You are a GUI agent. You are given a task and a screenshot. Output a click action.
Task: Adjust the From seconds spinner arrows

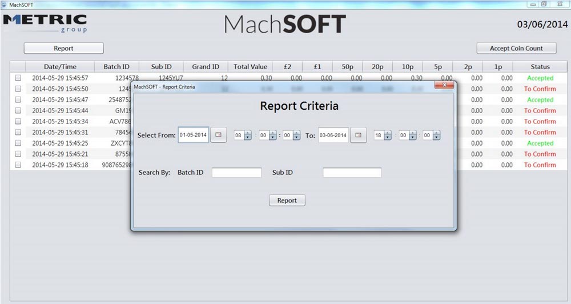coord(297,135)
